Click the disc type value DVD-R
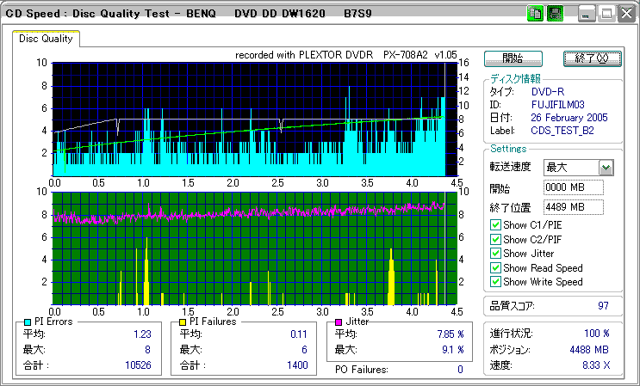The width and height of the screenshot is (640, 386). point(548,92)
